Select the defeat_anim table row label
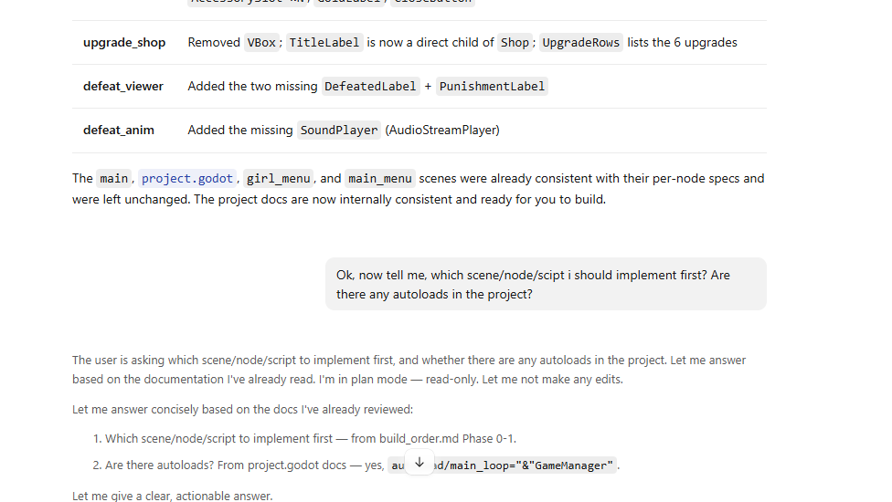Image resolution: width=892 pixels, height=502 pixels. 118,130
